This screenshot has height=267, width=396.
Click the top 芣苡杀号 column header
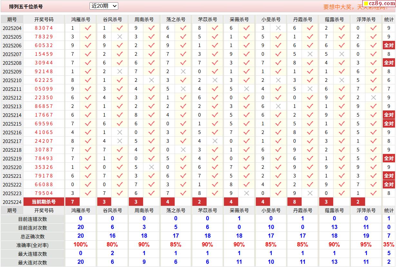tap(208, 19)
